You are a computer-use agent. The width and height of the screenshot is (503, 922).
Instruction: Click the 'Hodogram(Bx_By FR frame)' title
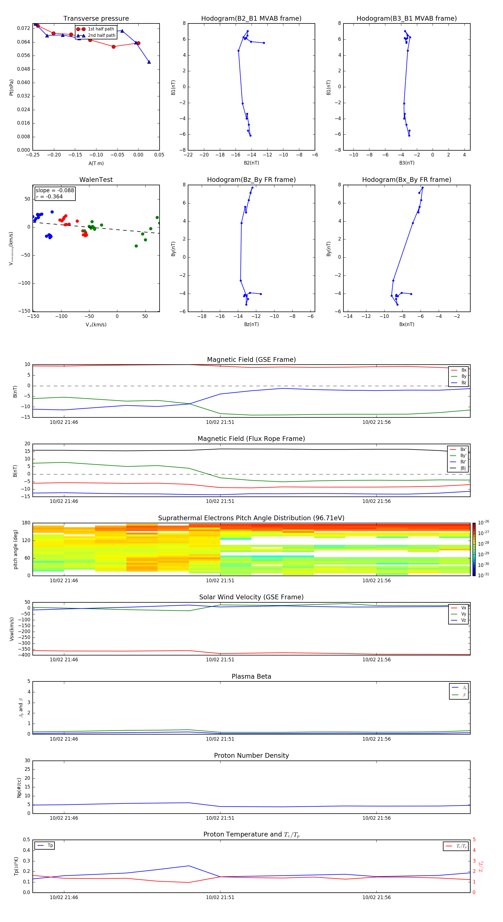406,180
